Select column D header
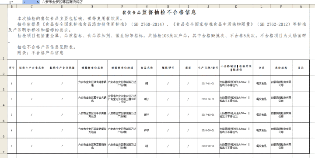Image resolution: width=315 pixels, height=158 pixels. tap(62, 7)
